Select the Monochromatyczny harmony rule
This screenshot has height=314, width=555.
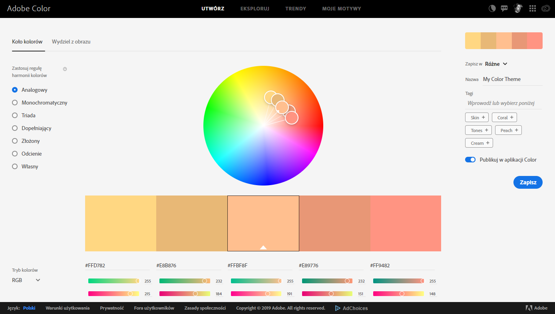(15, 103)
